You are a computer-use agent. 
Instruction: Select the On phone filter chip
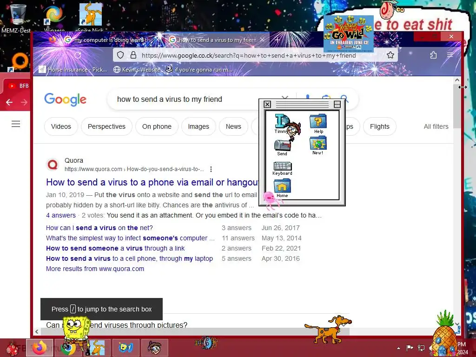[x=157, y=126]
